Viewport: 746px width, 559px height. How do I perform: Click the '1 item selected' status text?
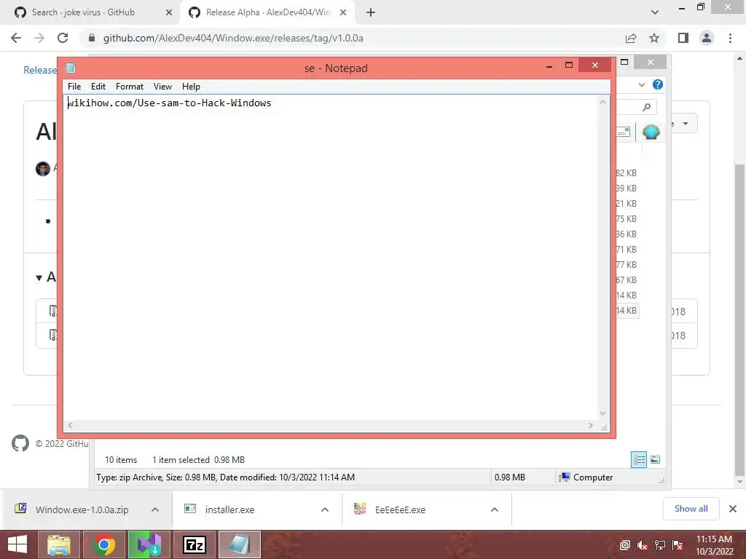click(181, 460)
